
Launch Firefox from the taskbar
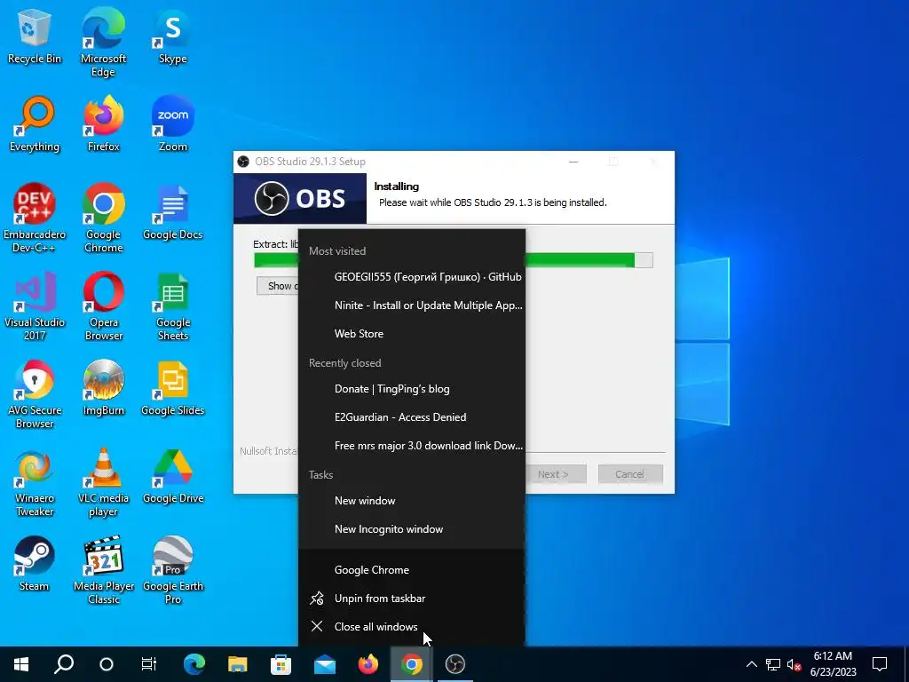pyautogui.click(x=368, y=664)
